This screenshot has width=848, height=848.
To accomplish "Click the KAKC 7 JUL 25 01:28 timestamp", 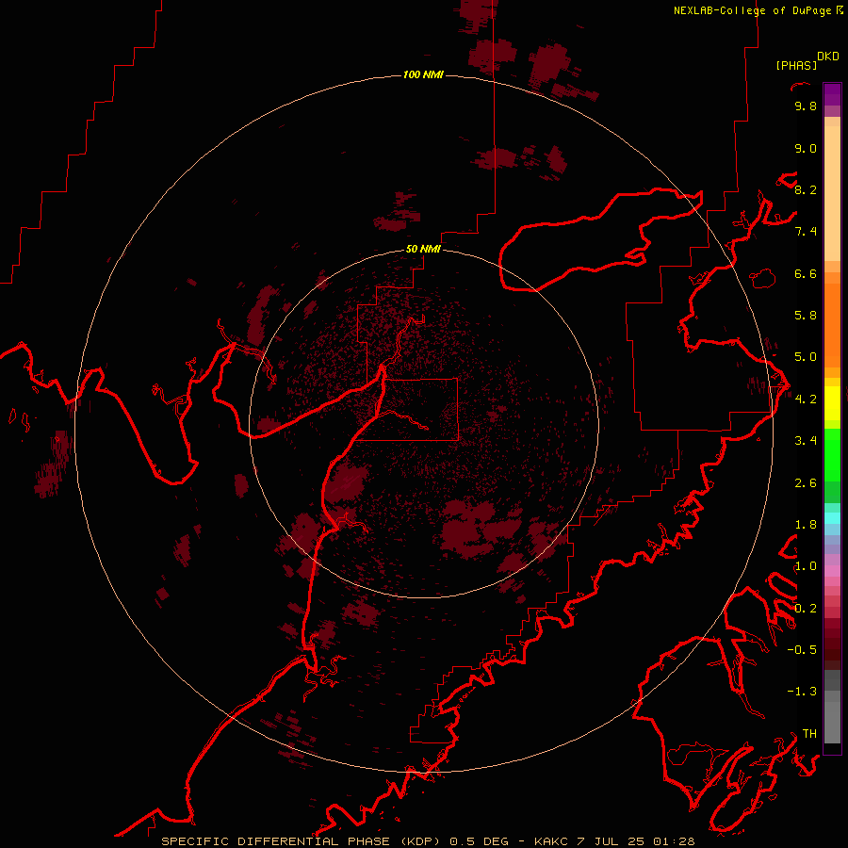I will point(614,841).
